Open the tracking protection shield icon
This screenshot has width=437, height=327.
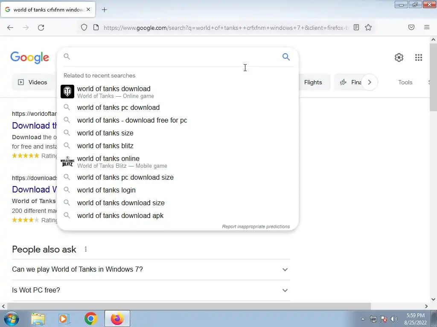point(84,28)
